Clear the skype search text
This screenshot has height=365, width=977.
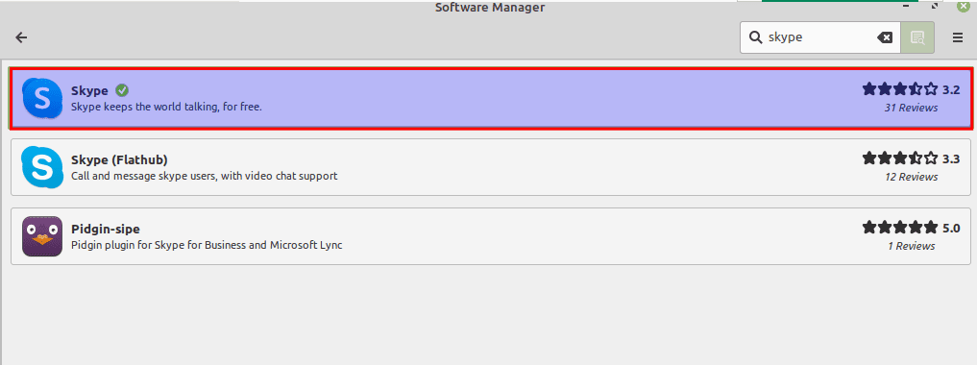(884, 37)
